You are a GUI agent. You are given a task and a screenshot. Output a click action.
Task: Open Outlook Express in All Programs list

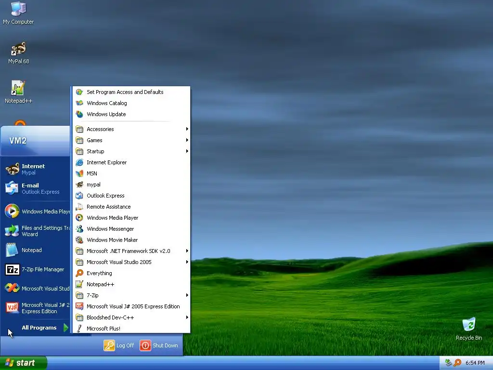click(131, 196)
